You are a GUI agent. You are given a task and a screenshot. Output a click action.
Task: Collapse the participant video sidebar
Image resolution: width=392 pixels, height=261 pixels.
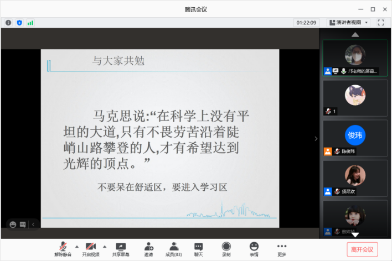pyautogui.click(x=316, y=139)
